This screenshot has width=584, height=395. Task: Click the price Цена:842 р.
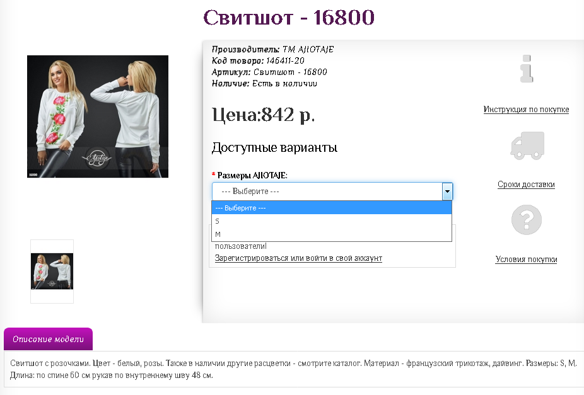point(263,115)
